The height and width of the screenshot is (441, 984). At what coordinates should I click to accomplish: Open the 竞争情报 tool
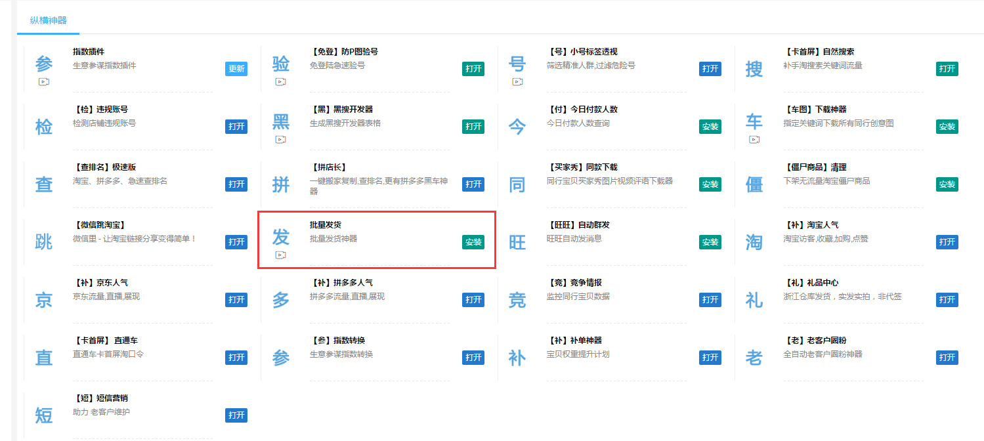[710, 300]
